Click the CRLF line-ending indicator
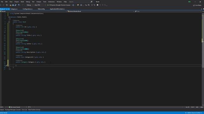The image size is (204, 114). pyautogui.click(x=202, y=107)
